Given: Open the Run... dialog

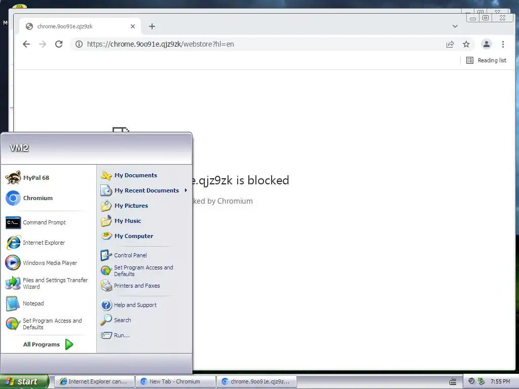Looking at the screenshot, I should pos(144,335).
